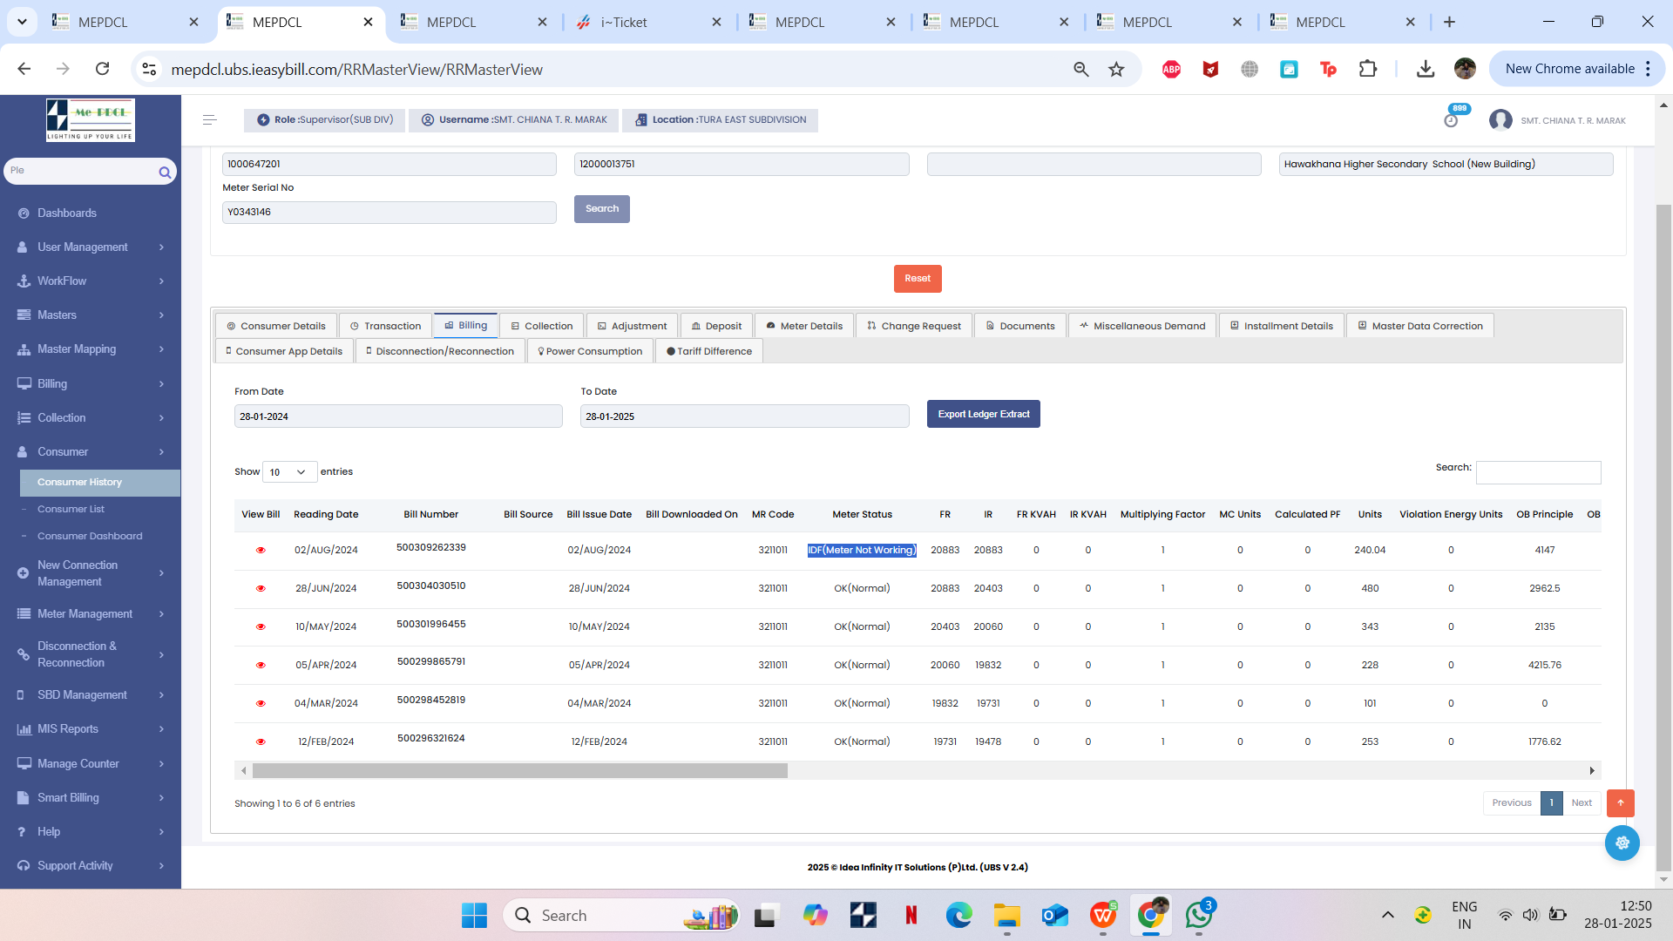This screenshot has height=941, width=1673.
Task: Expand Master Mapping sidebar menu
Action: [x=91, y=349]
